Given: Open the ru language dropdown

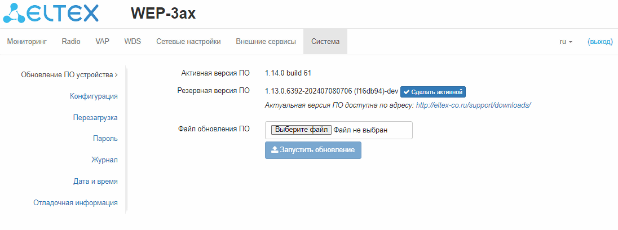Looking at the screenshot, I should pos(566,41).
